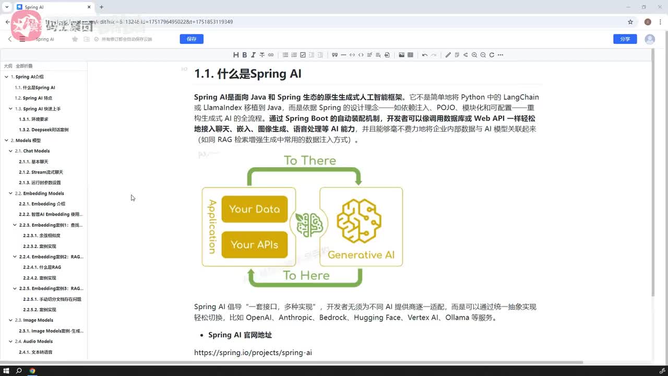The width and height of the screenshot is (668, 376).
Task: Insert a task checklist
Action: coord(303,55)
